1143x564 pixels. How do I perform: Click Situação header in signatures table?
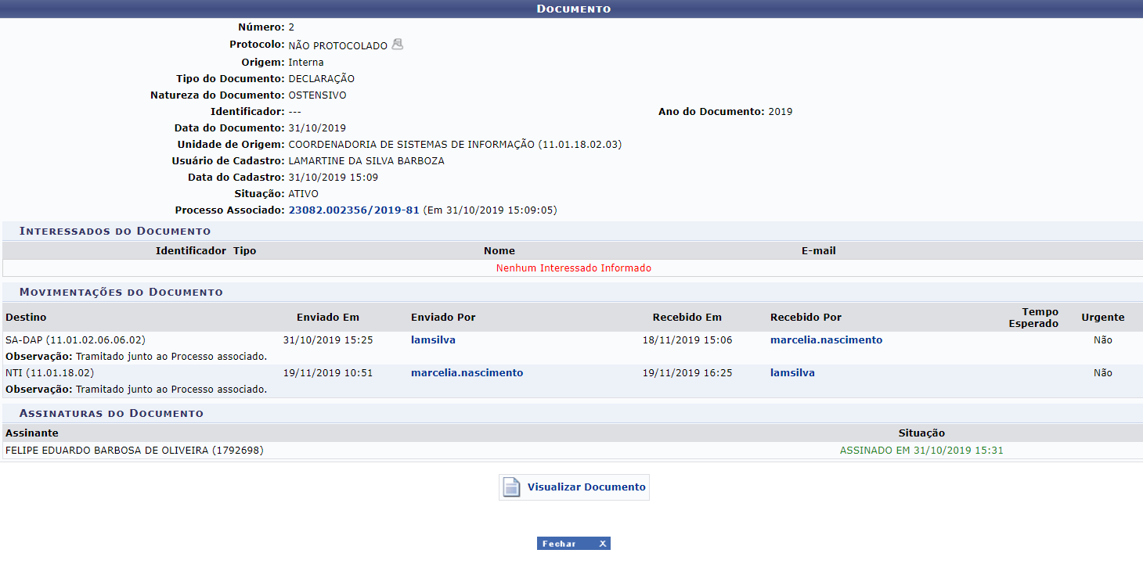pos(921,433)
